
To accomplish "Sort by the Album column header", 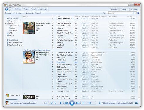I will tap(37, 16).
